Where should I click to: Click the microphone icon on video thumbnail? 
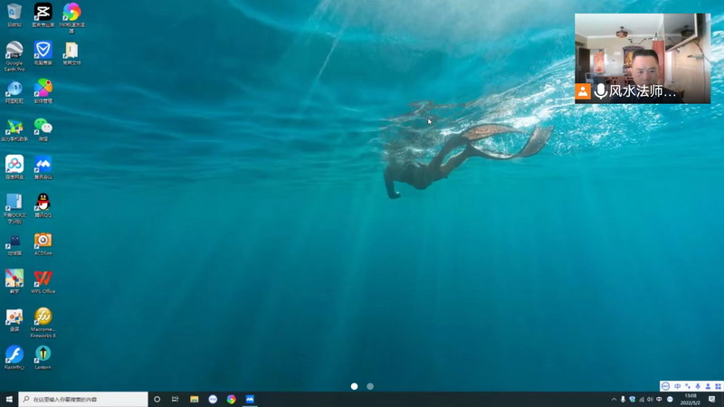click(x=600, y=91)
